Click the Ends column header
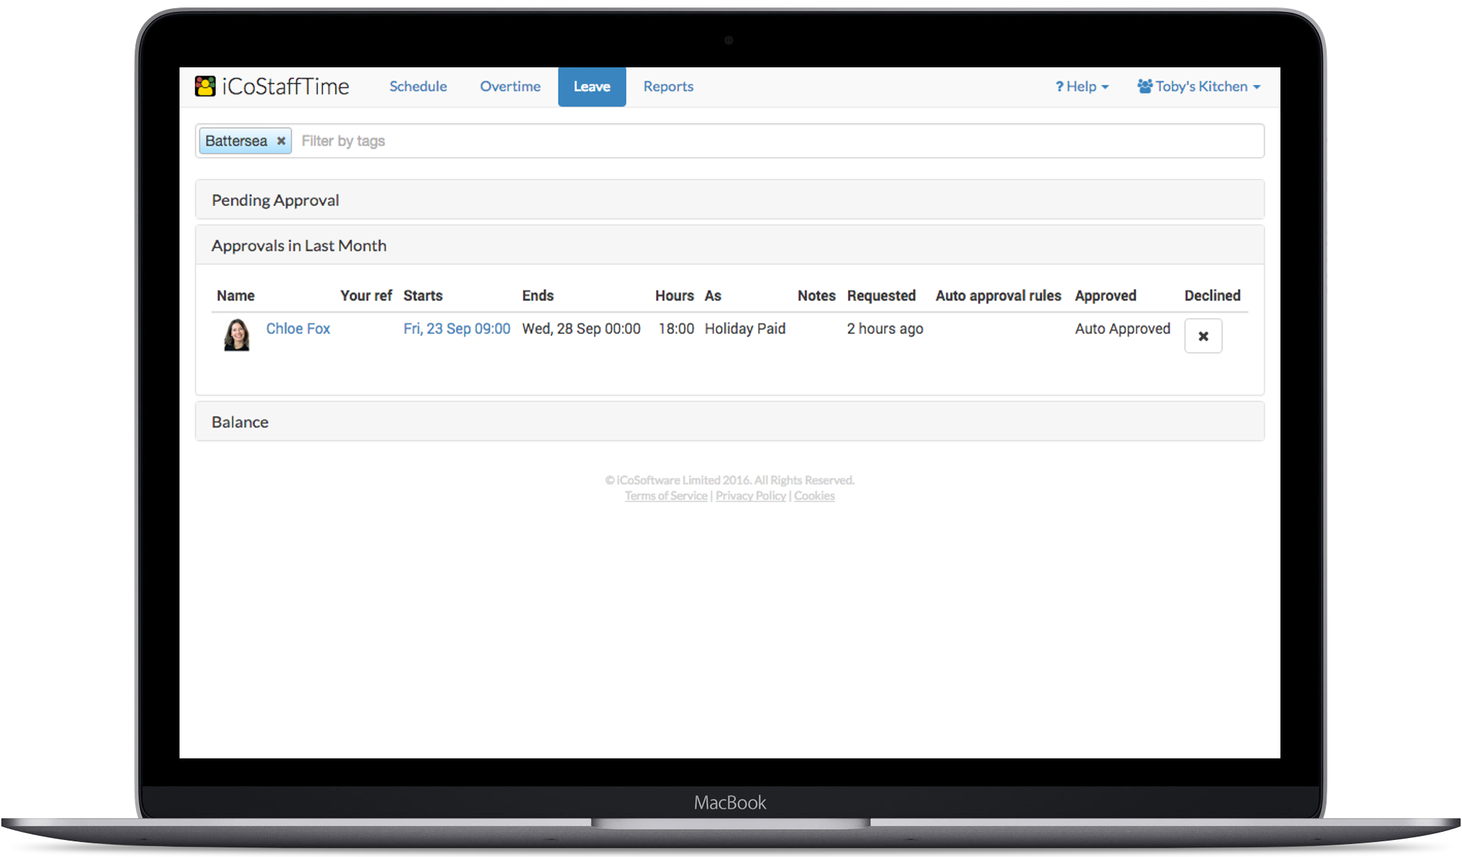 [538, 296]
